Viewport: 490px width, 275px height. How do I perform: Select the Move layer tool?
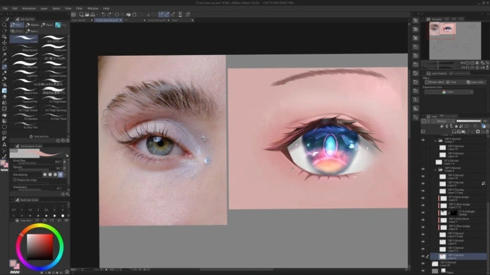4,43
